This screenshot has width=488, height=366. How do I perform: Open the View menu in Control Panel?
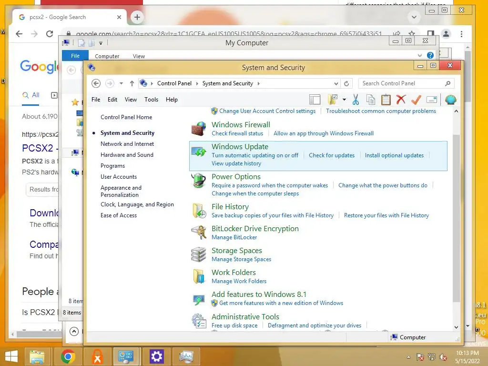click(131, 100)
